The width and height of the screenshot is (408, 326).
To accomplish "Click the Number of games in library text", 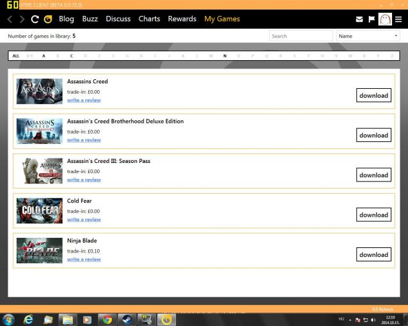I will 42,36.
